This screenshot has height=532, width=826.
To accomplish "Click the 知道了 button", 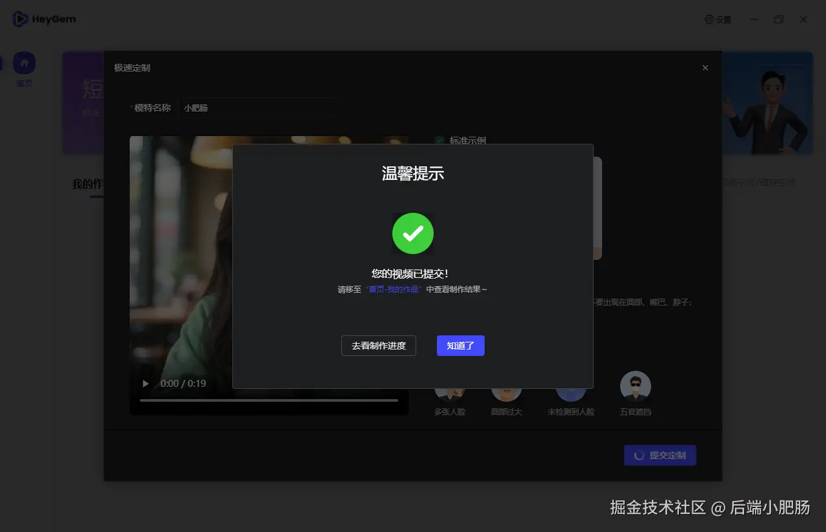I will pyautogui.click(x=460, y=346).
